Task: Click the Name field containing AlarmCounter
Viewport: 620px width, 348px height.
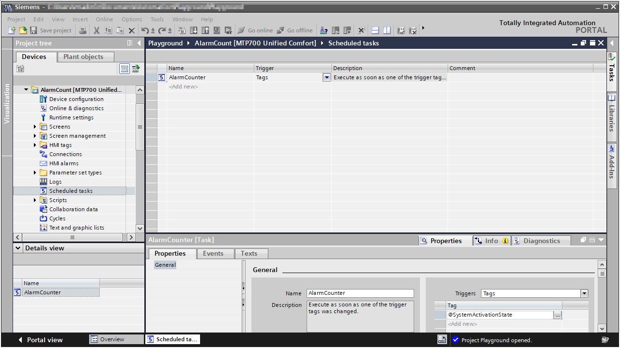Action: pos(360,293)
